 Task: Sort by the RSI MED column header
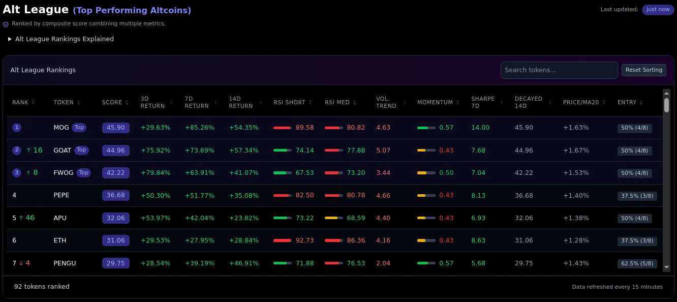click(x=340, y=103)
